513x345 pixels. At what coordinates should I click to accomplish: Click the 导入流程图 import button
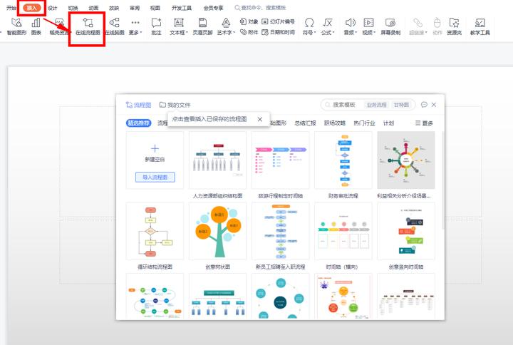point(155,177)
